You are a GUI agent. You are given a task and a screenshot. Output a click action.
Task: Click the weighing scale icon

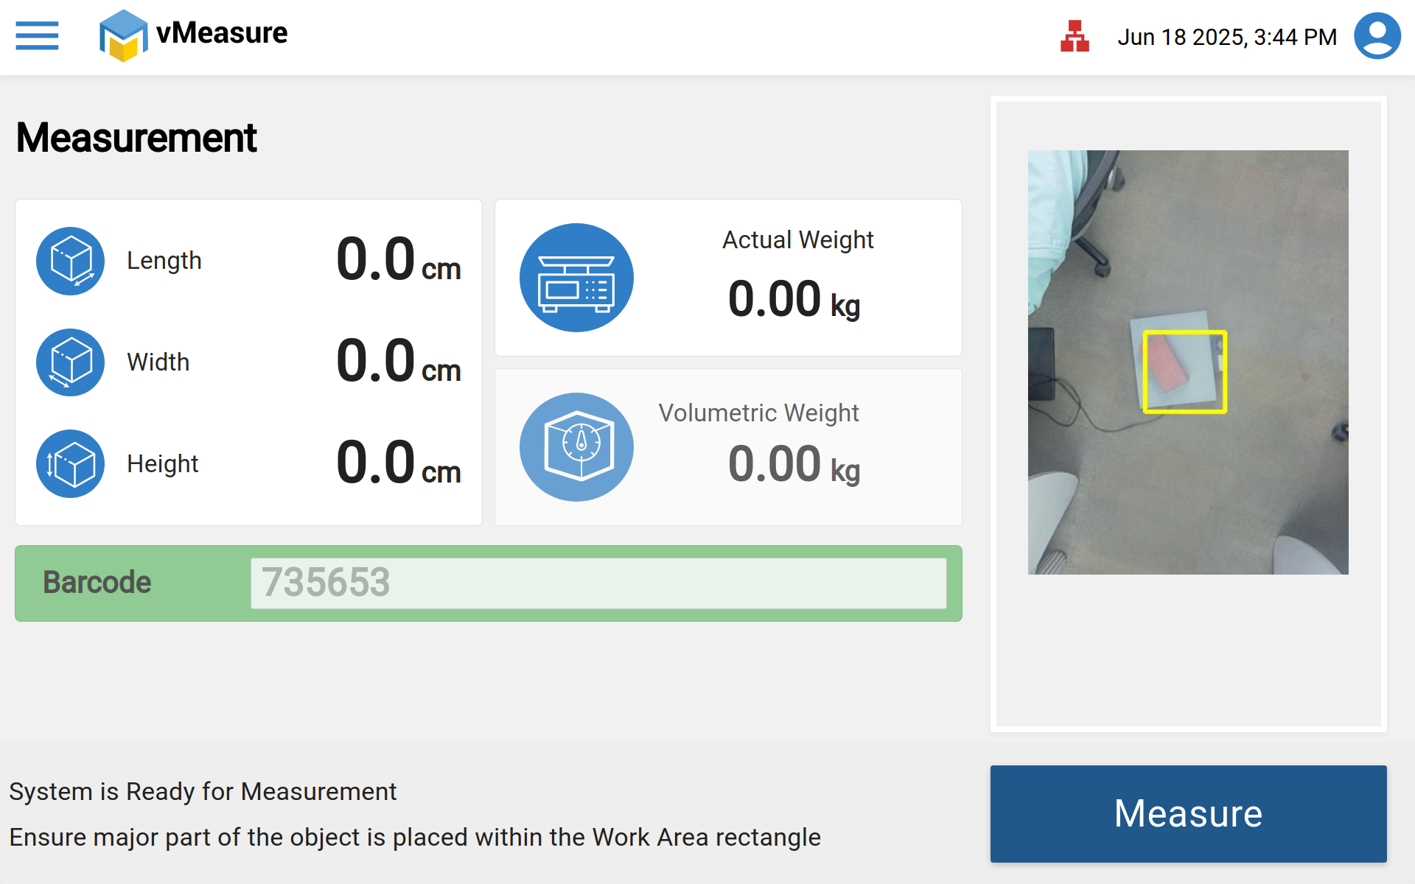576,278
